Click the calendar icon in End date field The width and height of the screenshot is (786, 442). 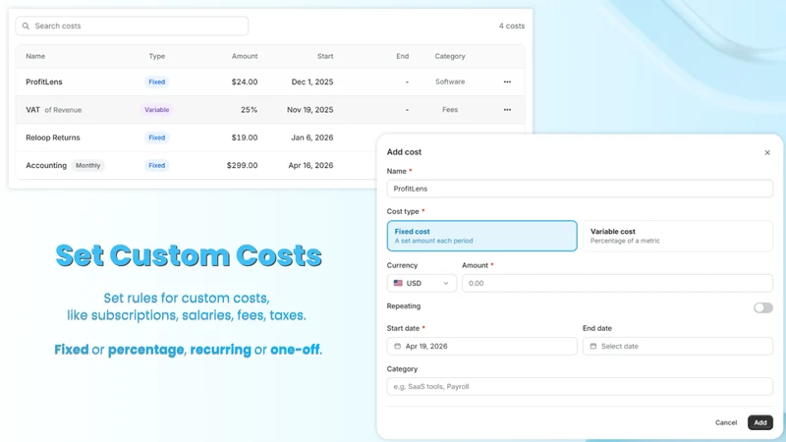(x=593, y=347)
